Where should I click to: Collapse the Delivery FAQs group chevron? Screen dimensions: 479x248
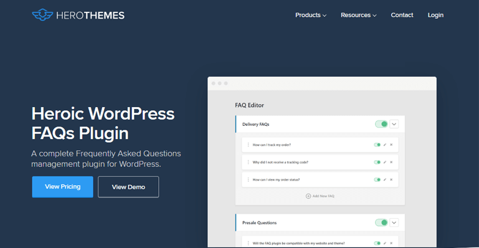394,124
